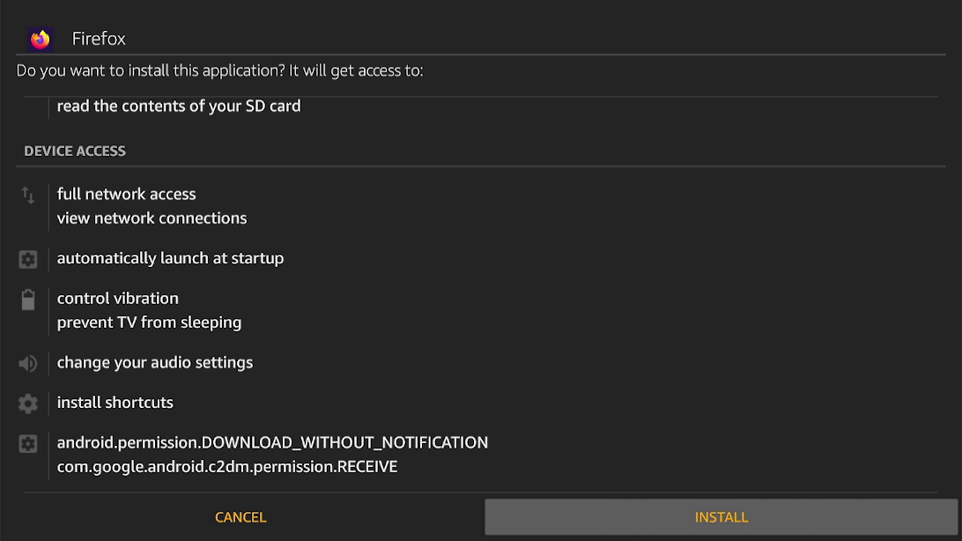Image resolution: width=962 pixels, height=541 pixels.
Task: Select 'read the contents of your SD card'
Action: click(x=179, y=106)
